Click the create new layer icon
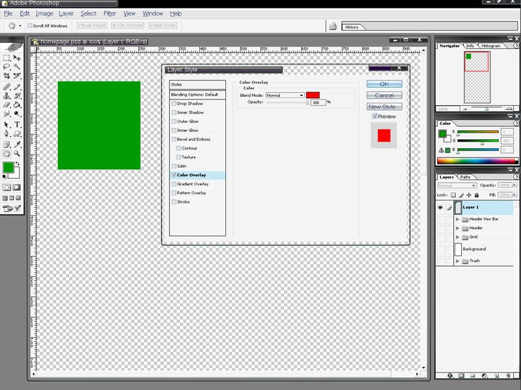The width and height of the screenshot is (521, 390). coord(497,376)
